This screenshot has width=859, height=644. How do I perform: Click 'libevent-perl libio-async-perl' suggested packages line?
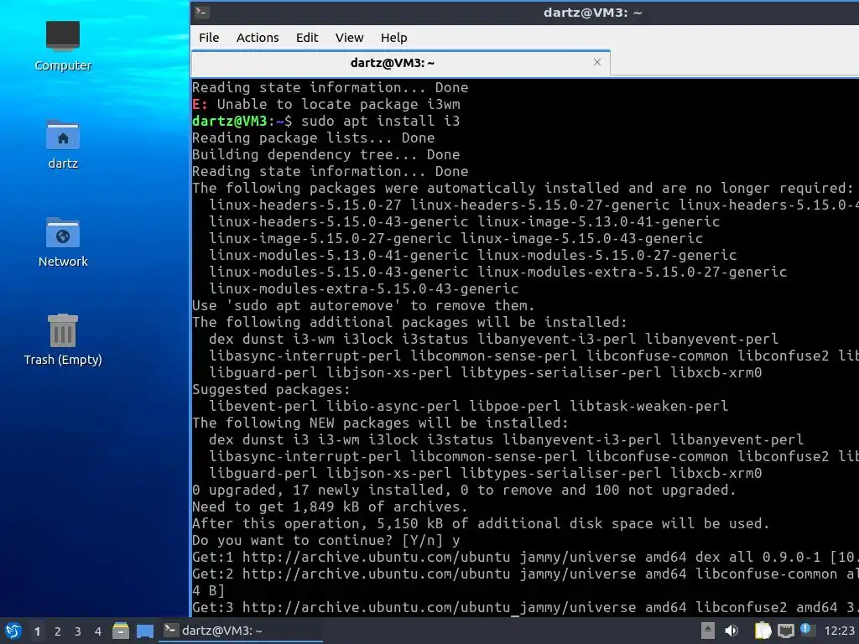468,407
